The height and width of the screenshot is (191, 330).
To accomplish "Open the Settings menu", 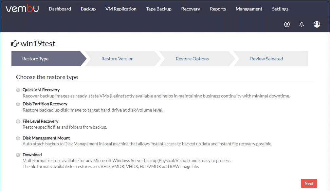I will [280, 9].
